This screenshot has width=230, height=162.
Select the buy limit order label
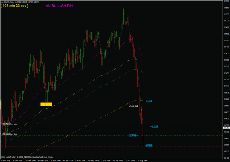(10, 134)
